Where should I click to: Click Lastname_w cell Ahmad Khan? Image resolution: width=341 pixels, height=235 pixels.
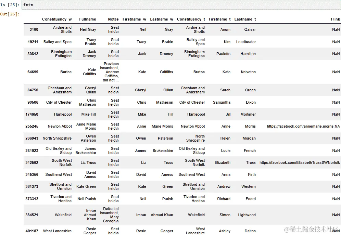click(162, 215)
